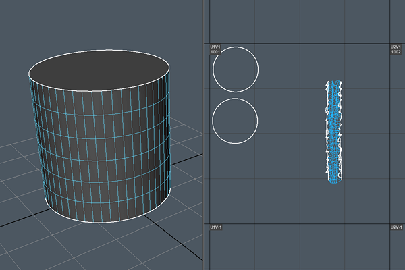Click the divider between 3D and UV views
This screenshot has height=270, width=405.
click(x=203, y=135)
